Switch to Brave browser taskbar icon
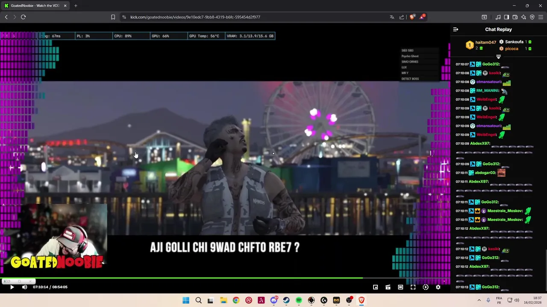 pos(362,300)
